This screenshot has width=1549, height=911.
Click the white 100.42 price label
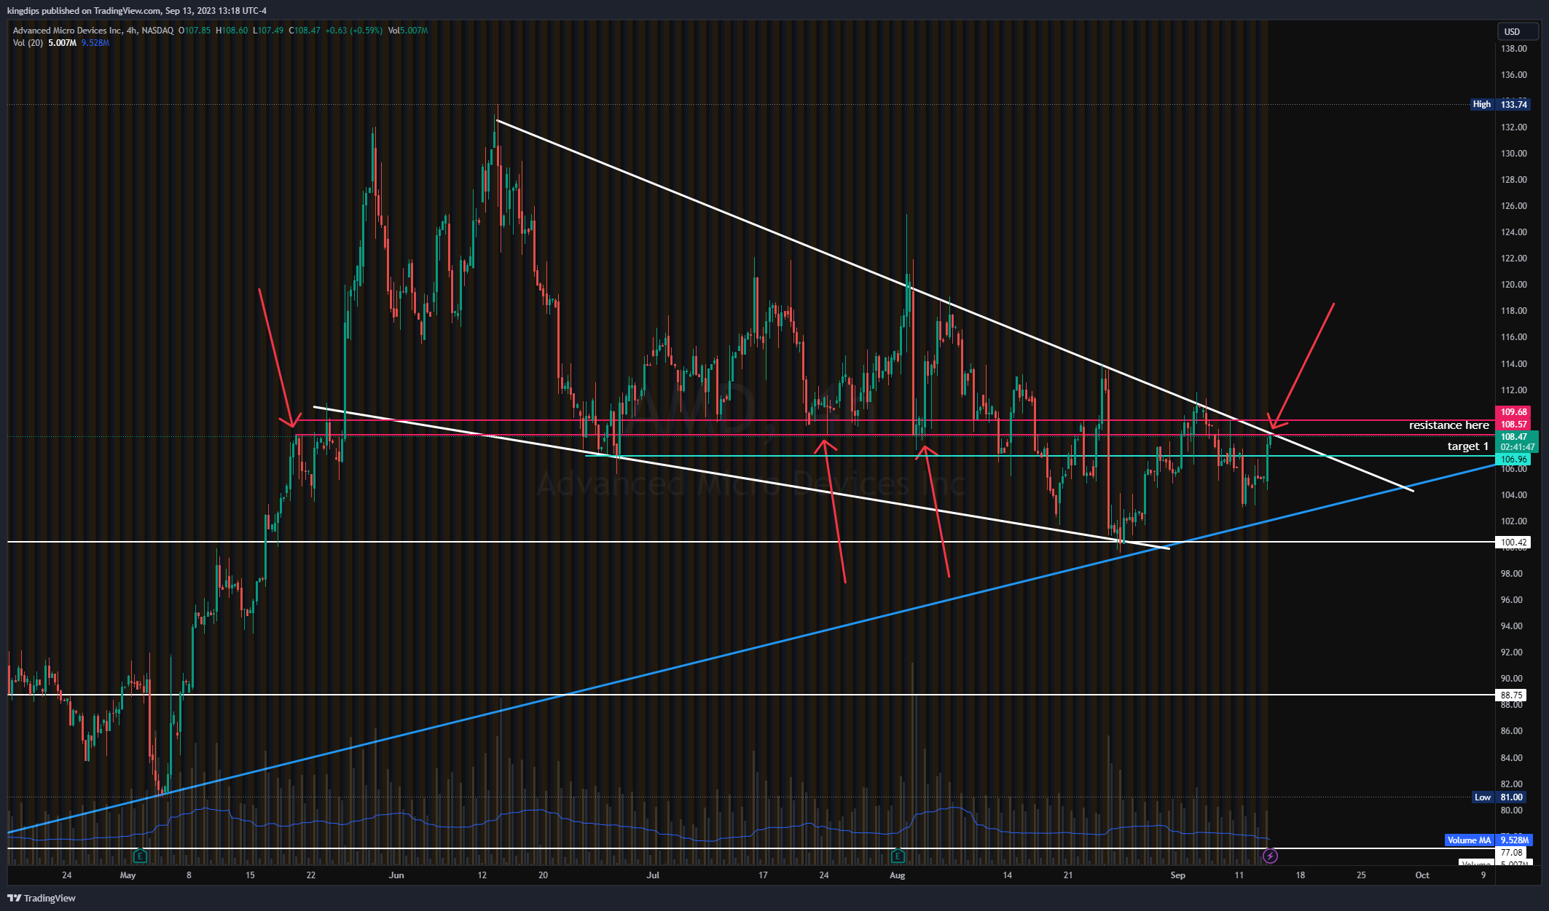tap(1513, 543)
